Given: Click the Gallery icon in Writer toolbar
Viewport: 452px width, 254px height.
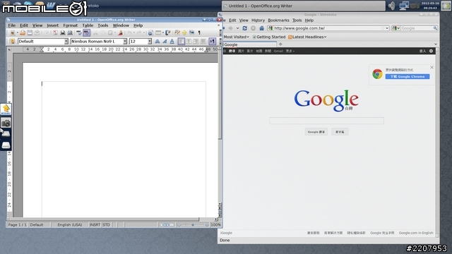Looking at the screenshot, I should click(191, 33).
